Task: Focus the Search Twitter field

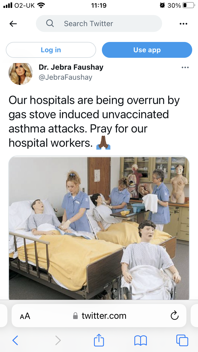Action: coord(99,23)
